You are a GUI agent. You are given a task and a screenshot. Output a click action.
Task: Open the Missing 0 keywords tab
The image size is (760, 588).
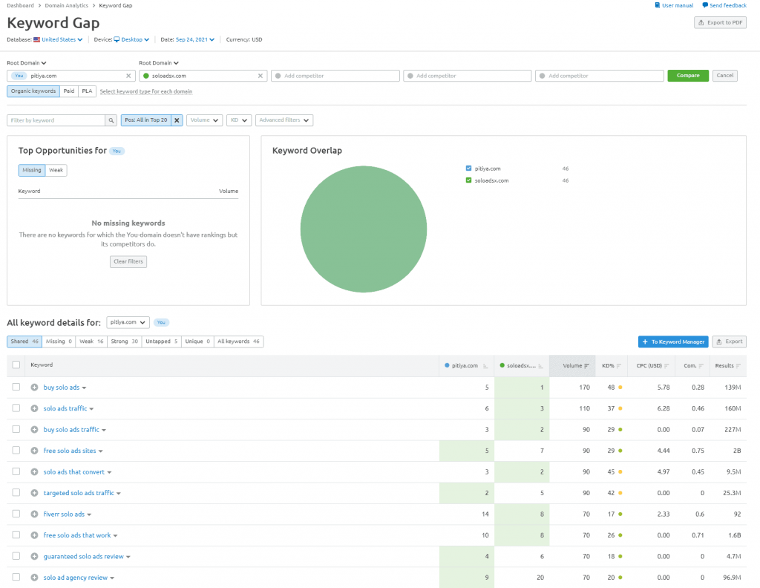pyautogui.click(x=59, y=342)
